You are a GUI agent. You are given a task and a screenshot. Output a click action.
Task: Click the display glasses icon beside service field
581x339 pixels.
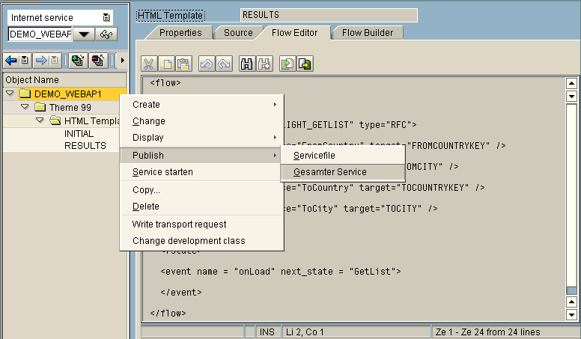(107, 34)
